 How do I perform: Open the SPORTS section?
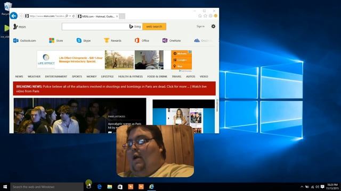[77, 76]
